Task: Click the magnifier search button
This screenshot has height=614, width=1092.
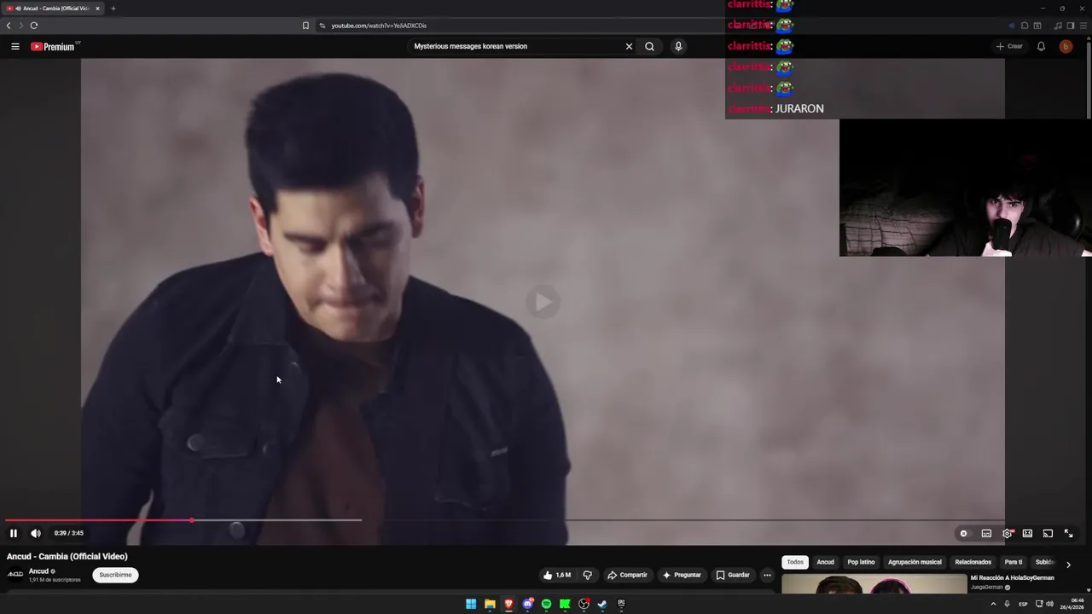Action: 649,46
